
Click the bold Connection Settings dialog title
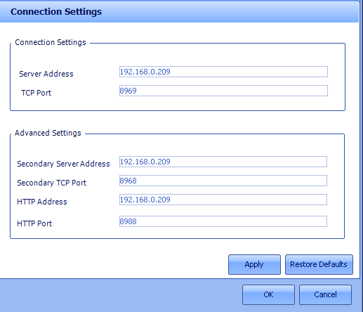(56, 12)
